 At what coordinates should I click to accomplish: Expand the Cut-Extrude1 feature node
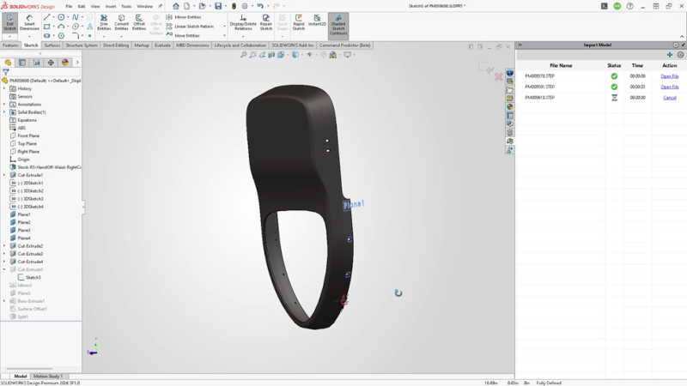4,175
